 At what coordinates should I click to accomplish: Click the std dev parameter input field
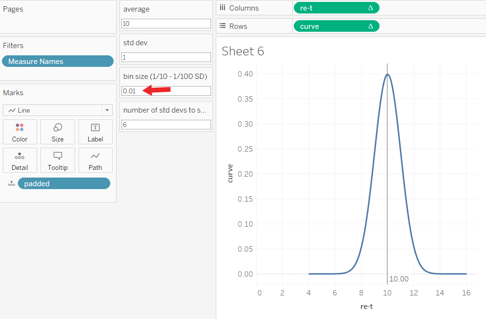pos(166,57)
